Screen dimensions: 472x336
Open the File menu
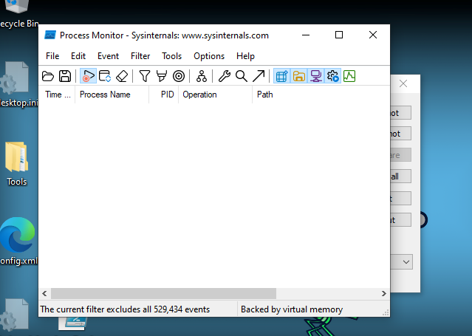click(x=52, y=56)
